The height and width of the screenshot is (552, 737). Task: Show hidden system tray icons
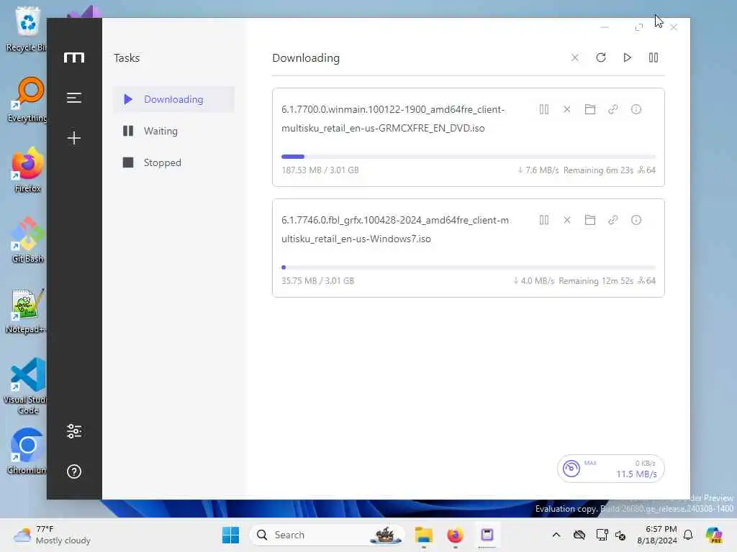click(x=556, y=535)
